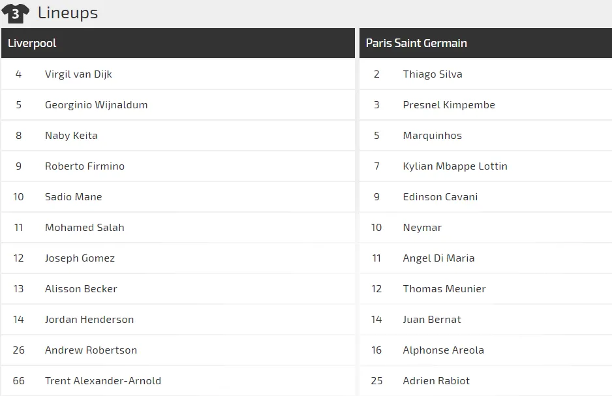Click Alphonse Areola's name
Viewport: 612px width, 396px height.
point(444,350)
